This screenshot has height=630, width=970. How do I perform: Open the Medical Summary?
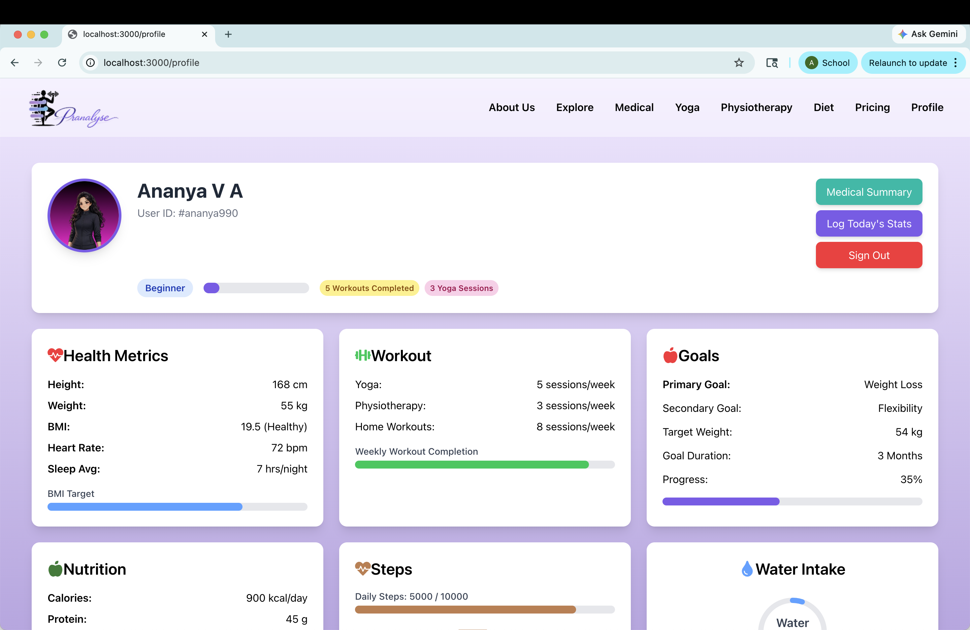[x=869, y=192]
